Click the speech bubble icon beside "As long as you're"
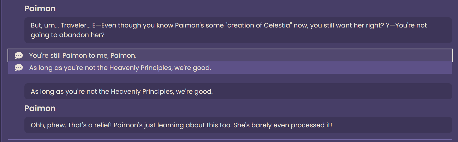458x142 pixels. click(19, 68)
